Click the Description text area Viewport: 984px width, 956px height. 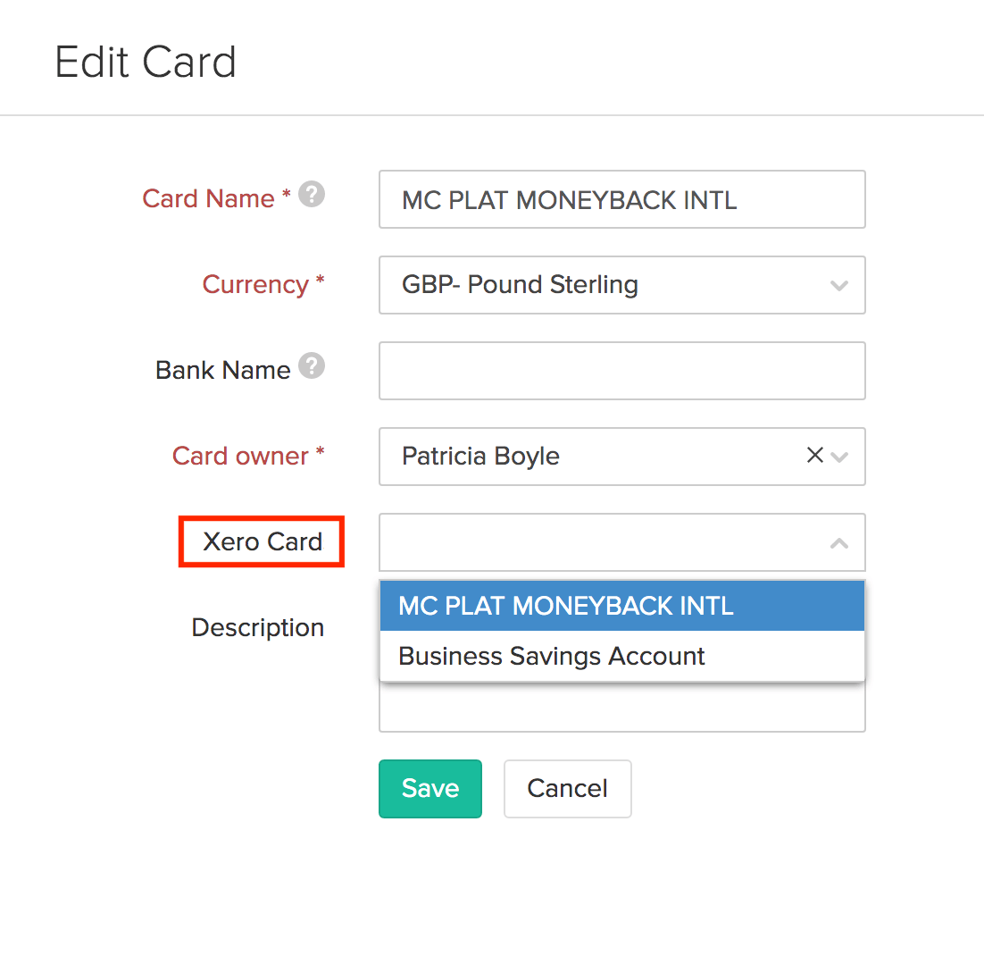(x=621, y=710)
